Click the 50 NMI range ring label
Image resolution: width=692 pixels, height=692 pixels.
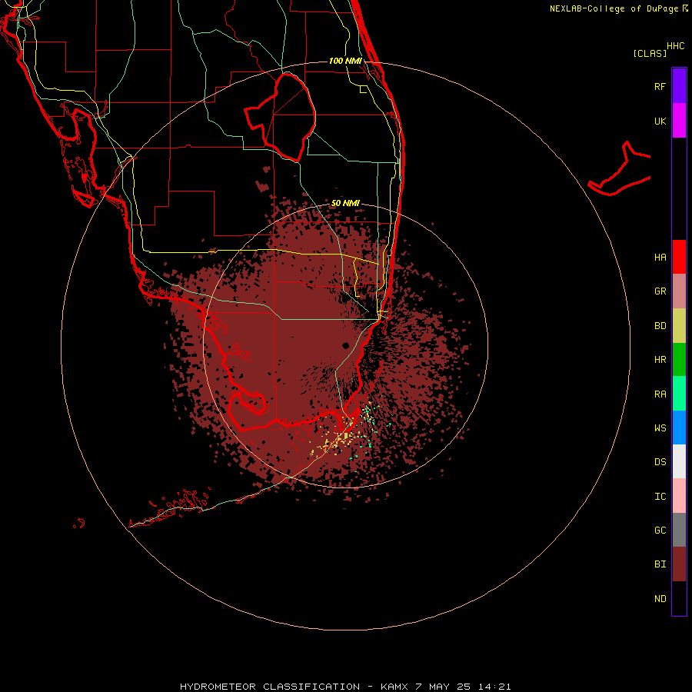[345, 203]
